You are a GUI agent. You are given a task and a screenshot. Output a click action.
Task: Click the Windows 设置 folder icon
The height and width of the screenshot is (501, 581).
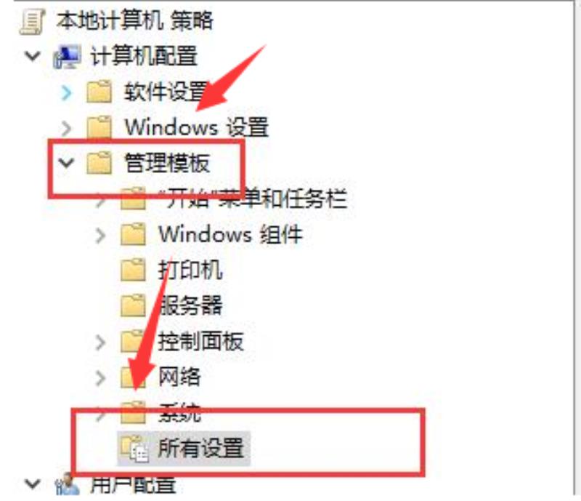[x=99, y=127]
